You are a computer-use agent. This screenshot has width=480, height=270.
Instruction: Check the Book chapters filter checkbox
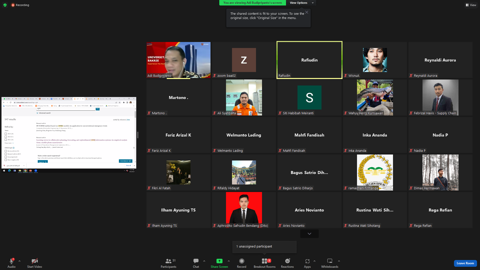(x=6, y=160)
